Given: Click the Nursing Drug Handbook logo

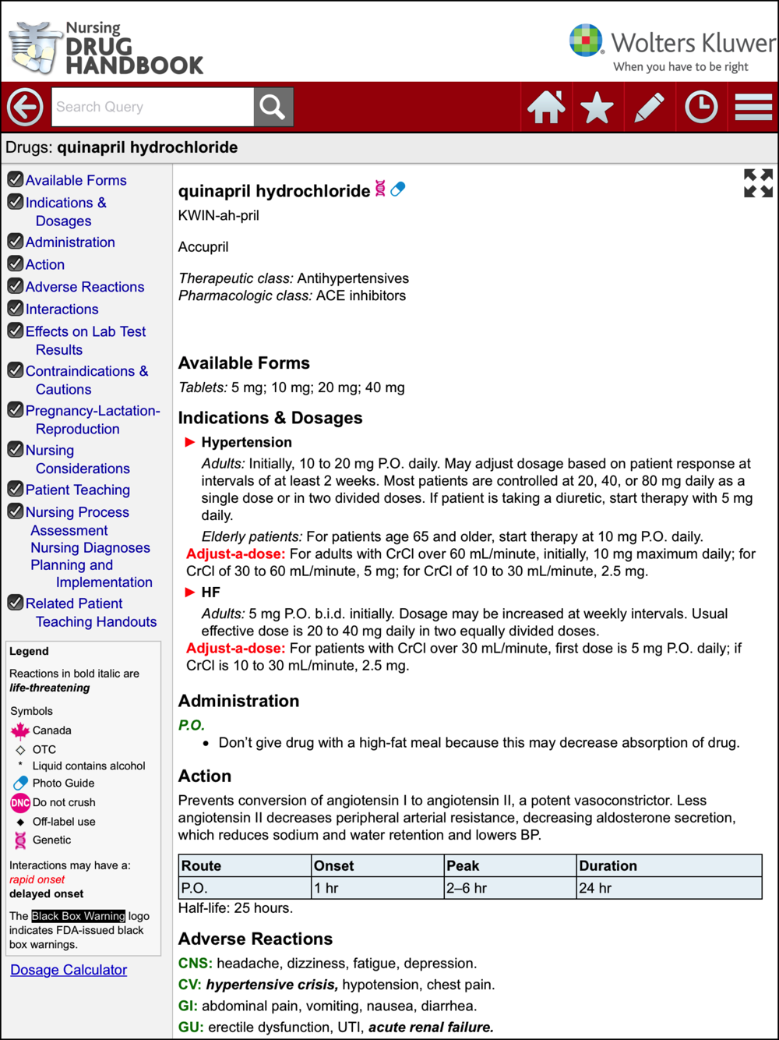Looking at the screenshot, I should click(x=107, y=48).
